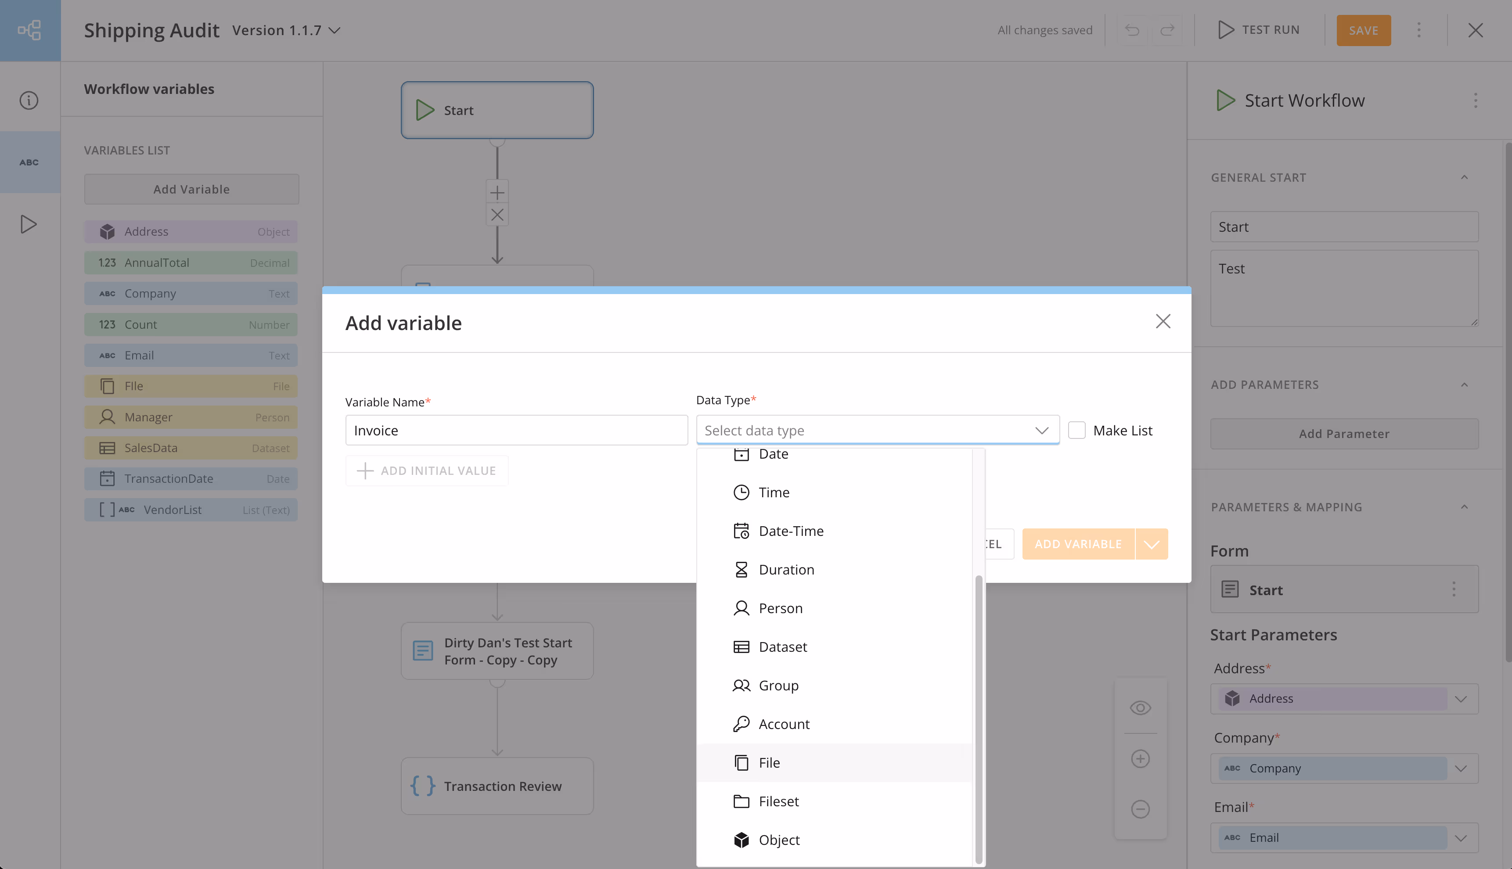Click the plus icon on the connector below Start
This screenshot has width=1512, height=869.
point(497,192)
